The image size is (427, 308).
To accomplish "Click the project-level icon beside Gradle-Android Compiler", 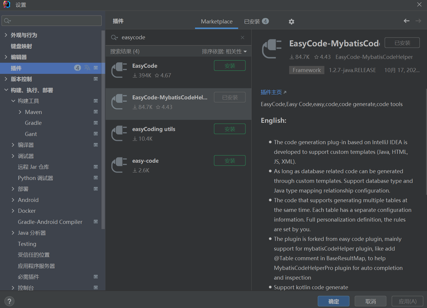I will click(96, 222).
